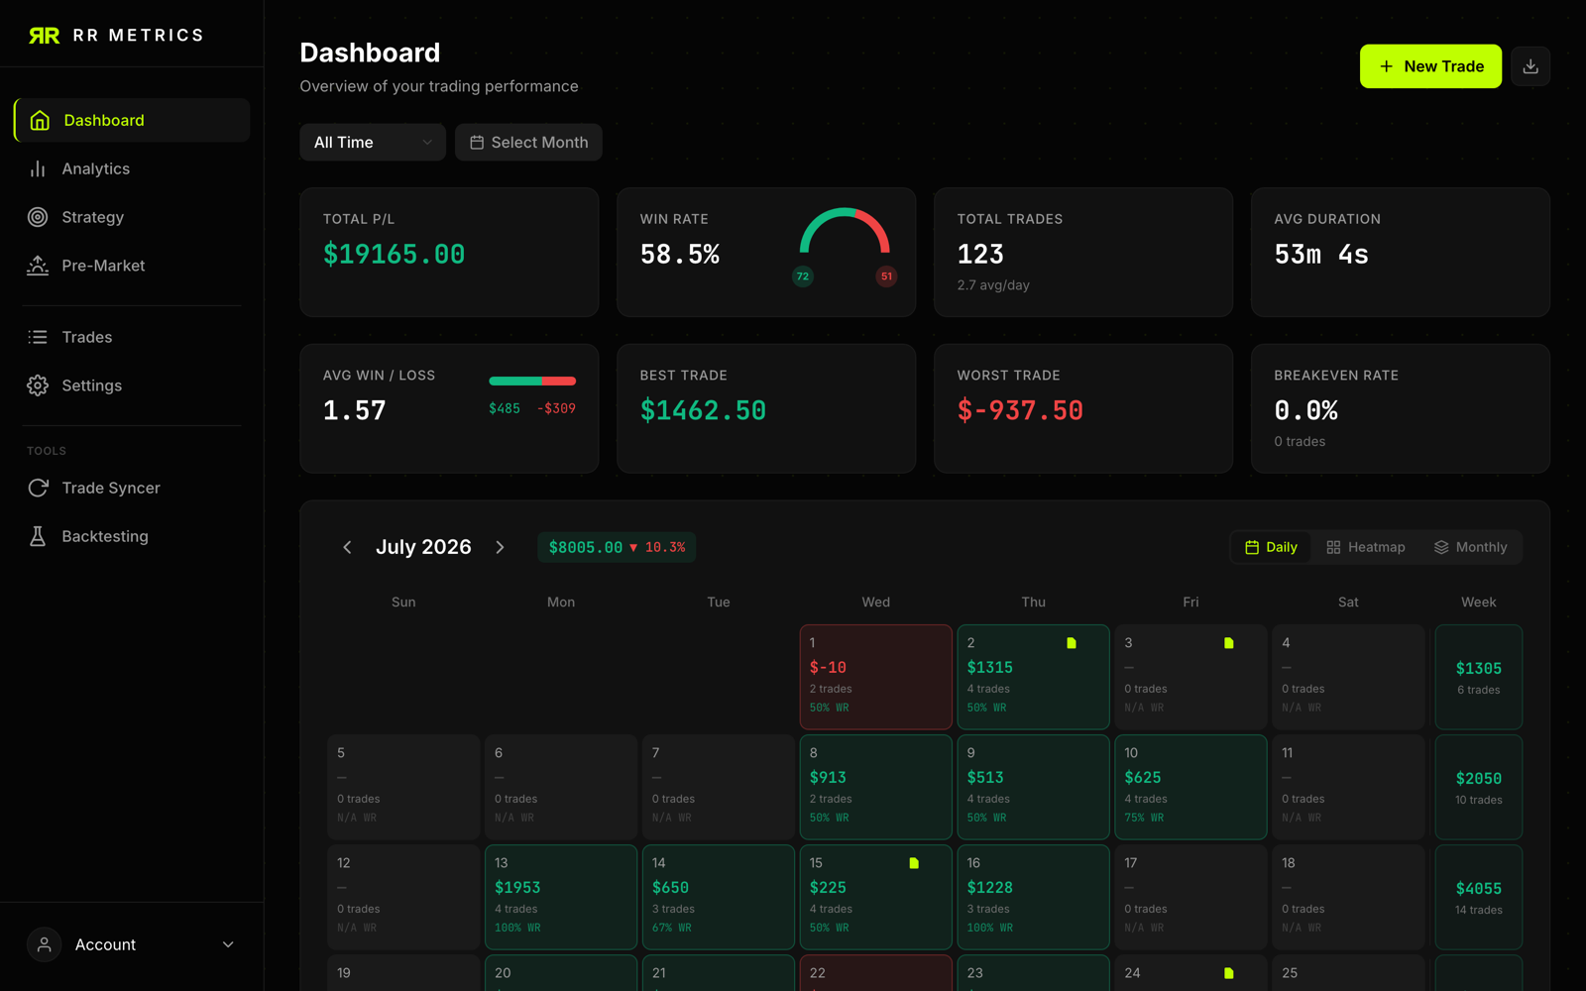The width and height of the screenshot is (1586, 991).
Task: Switch calendar to Monthly view
Action: (x=1470, y=547)
